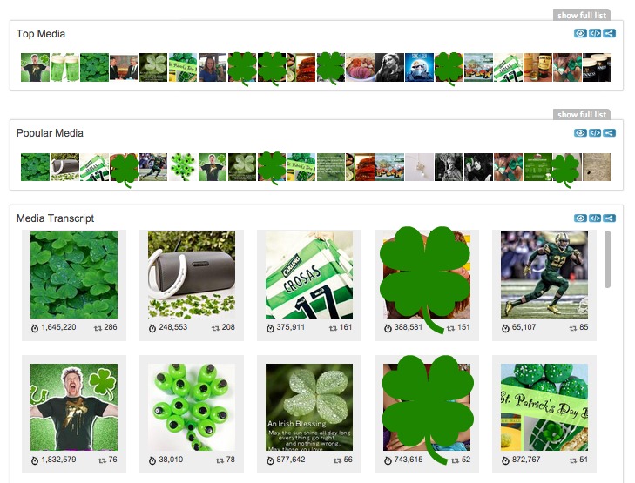The height and width of the screenshot is (483, 635).
Task: Open clover field image with 1,645,220 impressions
Action: (74, 275)
